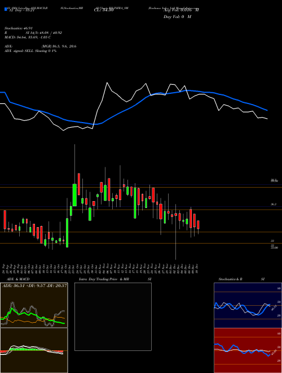Image resolution: width=282 pixels, height=373 pixels.
Task: Click the '36.2' price axis label
Action: (x=274, y=204)
